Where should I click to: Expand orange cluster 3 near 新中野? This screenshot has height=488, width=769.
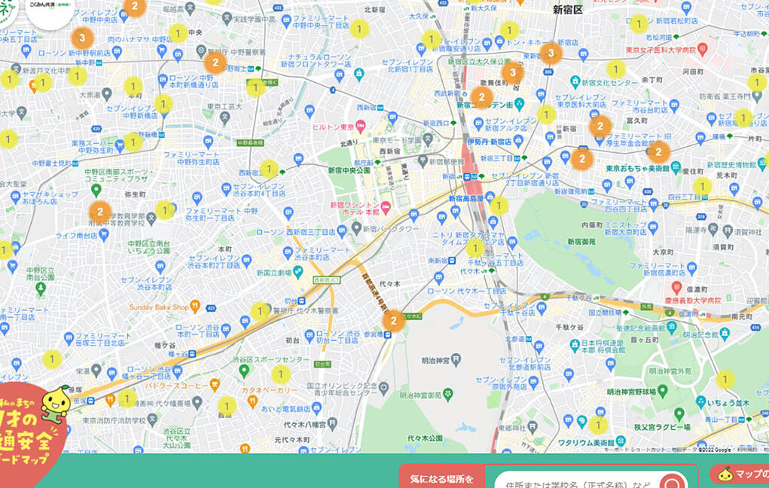[82, 37]
